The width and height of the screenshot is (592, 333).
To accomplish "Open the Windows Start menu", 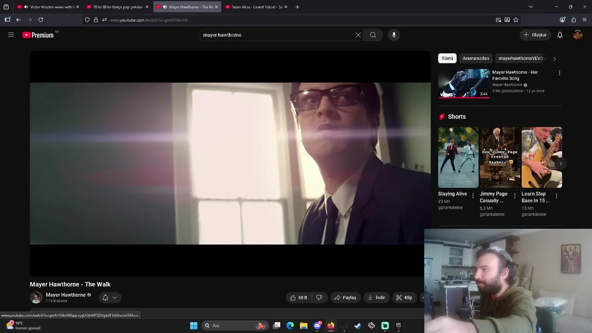I will click(x=194, y=326).
